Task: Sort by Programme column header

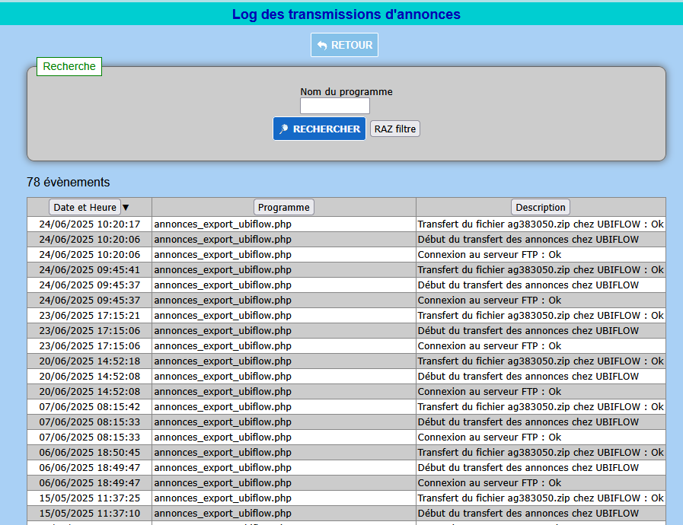Action: tap(283, 207)
